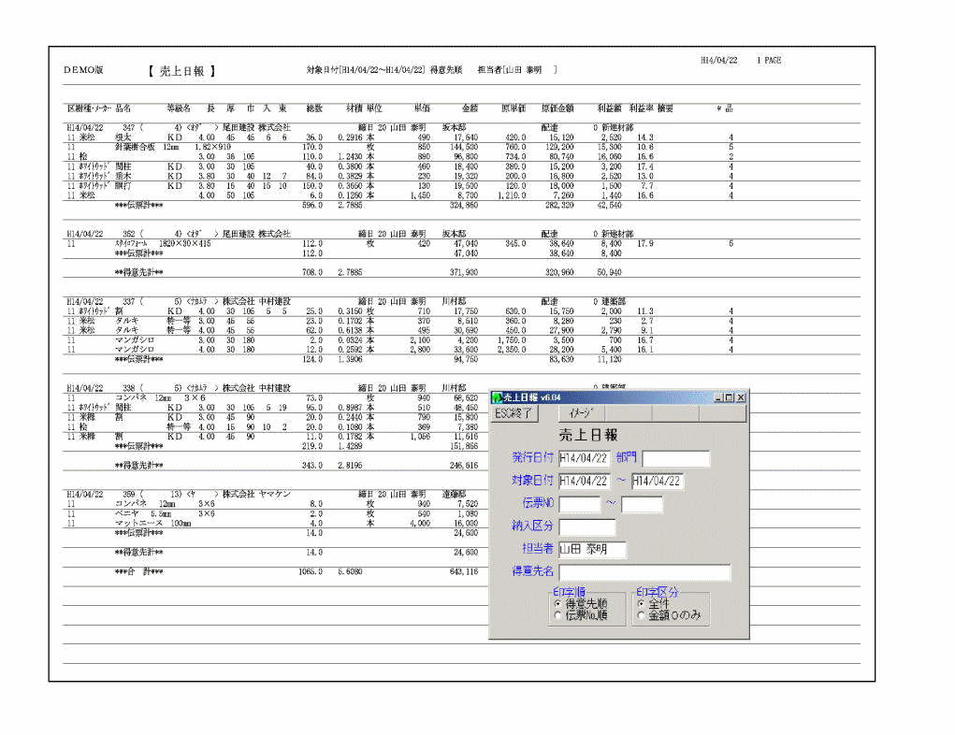This screenshot has height=735, width=955.
Task: Click the DEMO版 label on the report
Action: point(83,70)
